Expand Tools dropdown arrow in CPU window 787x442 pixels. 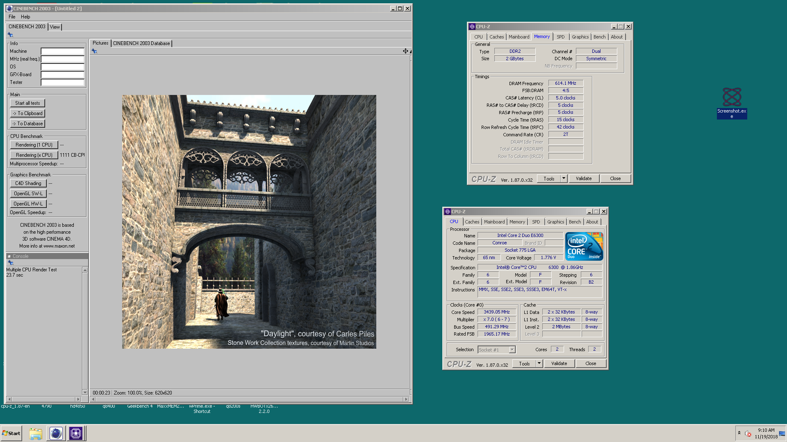pyautogui.click(x=539, y=363)
